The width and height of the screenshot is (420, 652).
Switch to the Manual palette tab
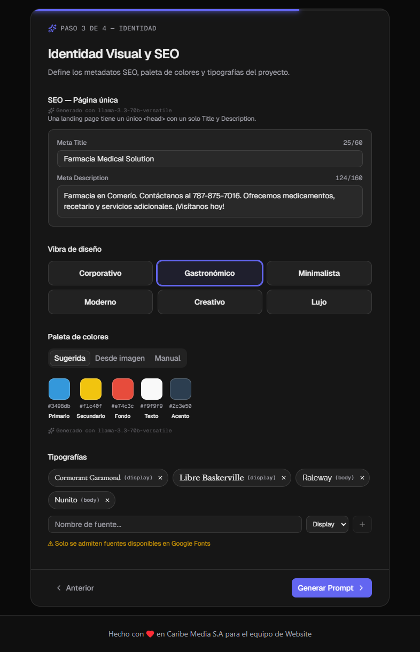click(168, 358)
